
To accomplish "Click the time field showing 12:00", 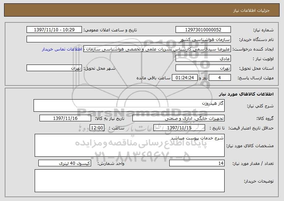I will point(97,128).
